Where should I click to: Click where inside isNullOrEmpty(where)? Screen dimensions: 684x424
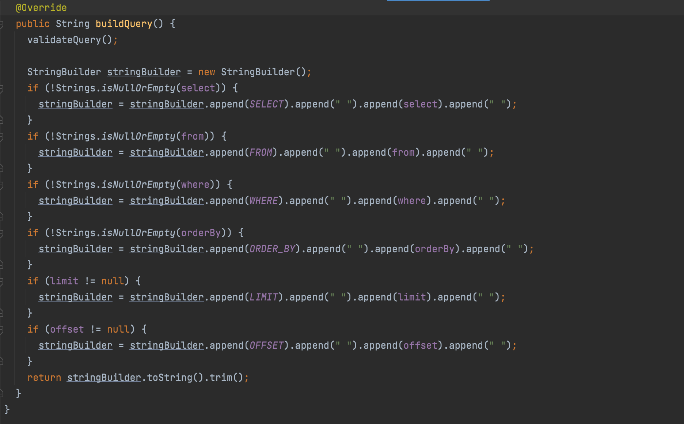(195, 185)
